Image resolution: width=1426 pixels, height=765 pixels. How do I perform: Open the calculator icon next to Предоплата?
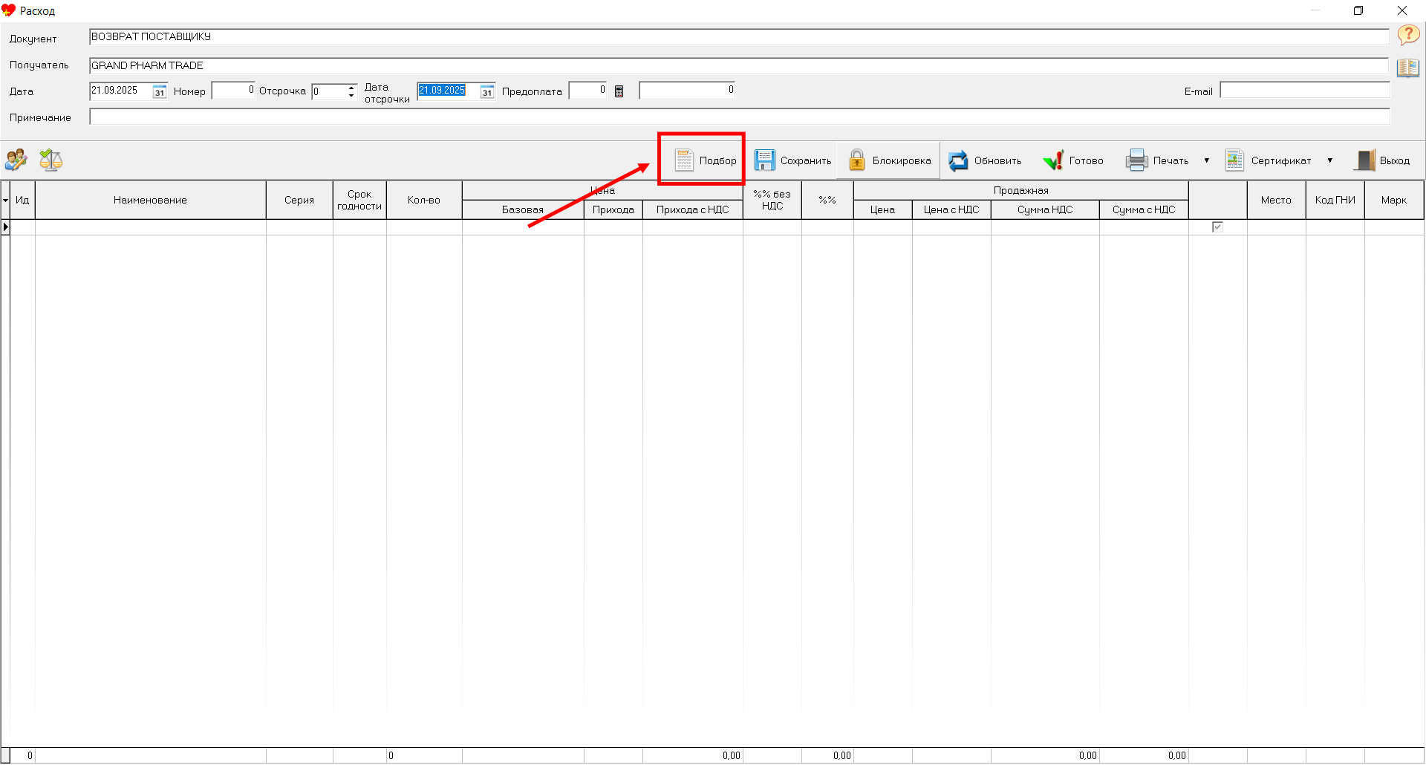(619, 91)
